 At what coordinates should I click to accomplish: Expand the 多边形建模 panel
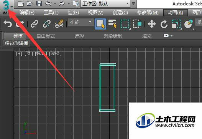(16, 43)
